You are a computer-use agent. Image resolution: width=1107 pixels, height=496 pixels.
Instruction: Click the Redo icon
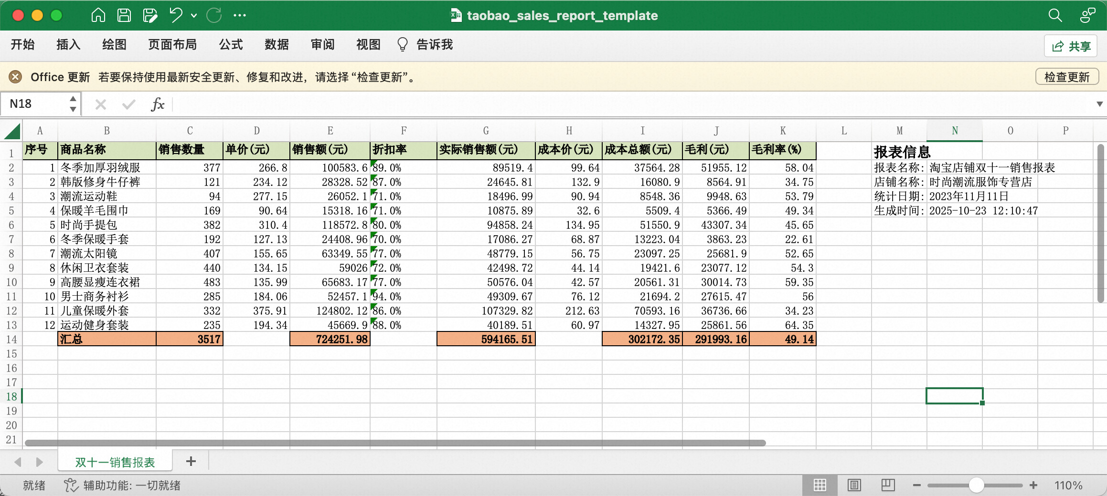click(214, 15)
